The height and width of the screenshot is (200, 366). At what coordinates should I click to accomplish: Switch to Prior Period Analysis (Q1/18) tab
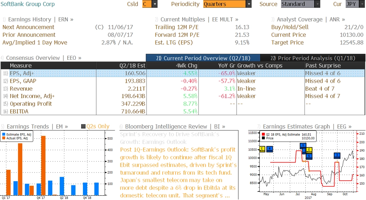313,58
